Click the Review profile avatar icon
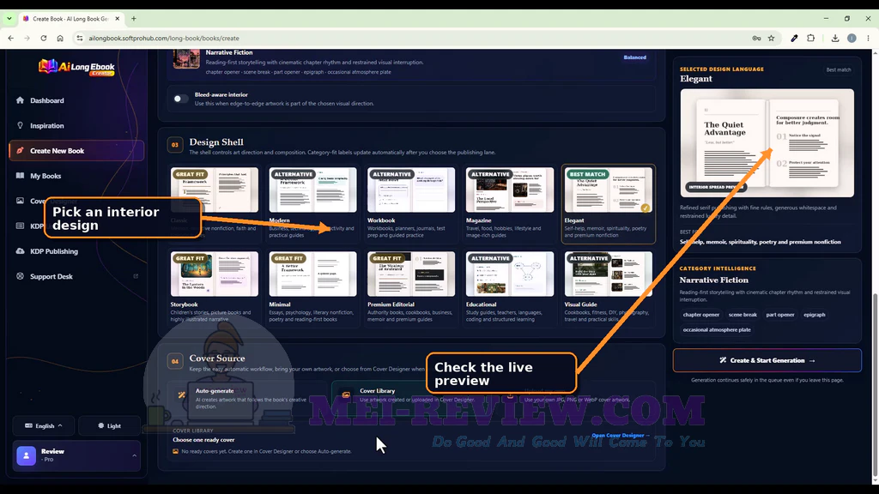879x494 pixels. click(x=27, y=456)
